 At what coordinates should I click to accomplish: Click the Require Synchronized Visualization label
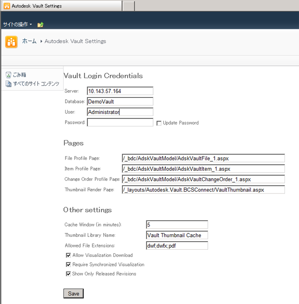tap(108, 265)
